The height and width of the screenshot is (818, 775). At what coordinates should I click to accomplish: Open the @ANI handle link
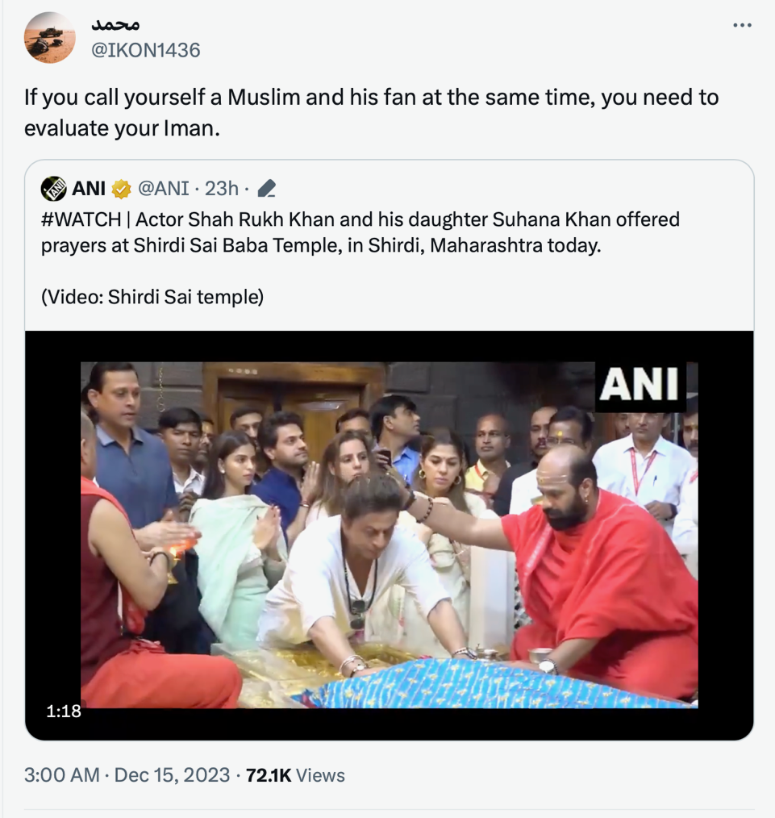point(164,189)
